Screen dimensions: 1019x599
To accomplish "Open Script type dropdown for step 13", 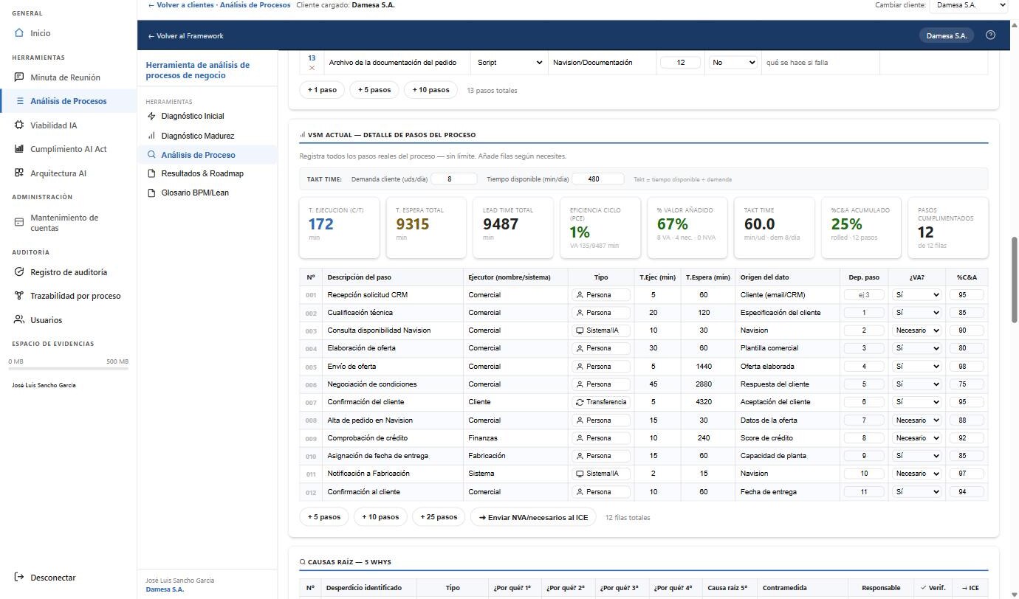I will [x=508, y=63].
